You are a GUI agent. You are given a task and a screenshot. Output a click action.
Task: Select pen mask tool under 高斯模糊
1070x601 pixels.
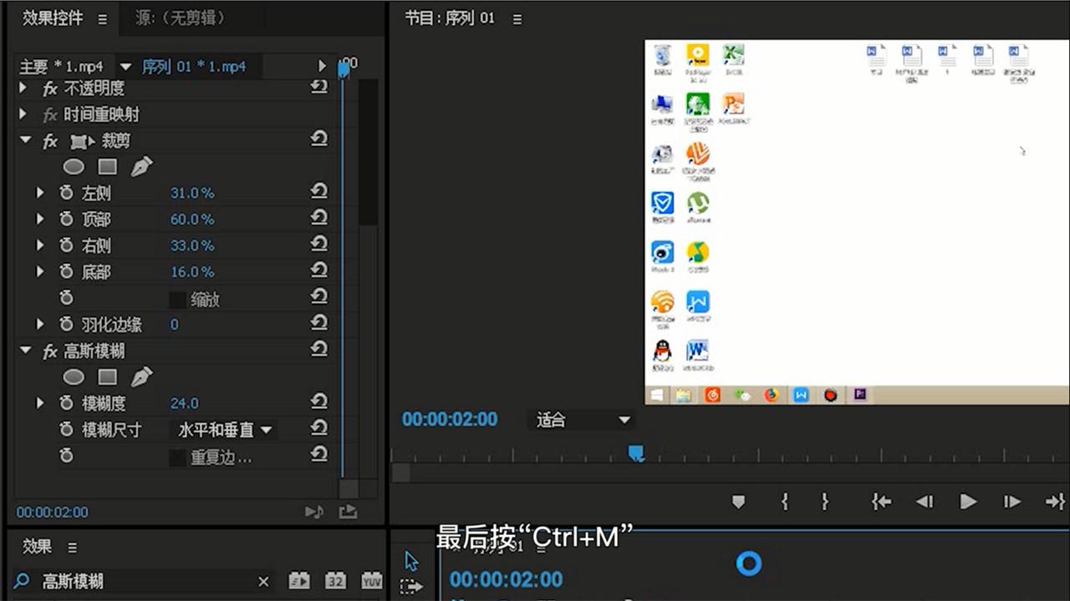tap(141, 376)
